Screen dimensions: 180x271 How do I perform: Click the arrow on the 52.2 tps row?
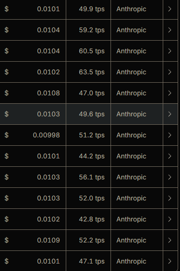click(170, 240)
